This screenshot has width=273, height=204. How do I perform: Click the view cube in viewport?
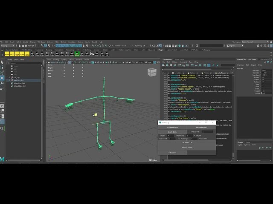pyautogui.click(x=152, y=73)
